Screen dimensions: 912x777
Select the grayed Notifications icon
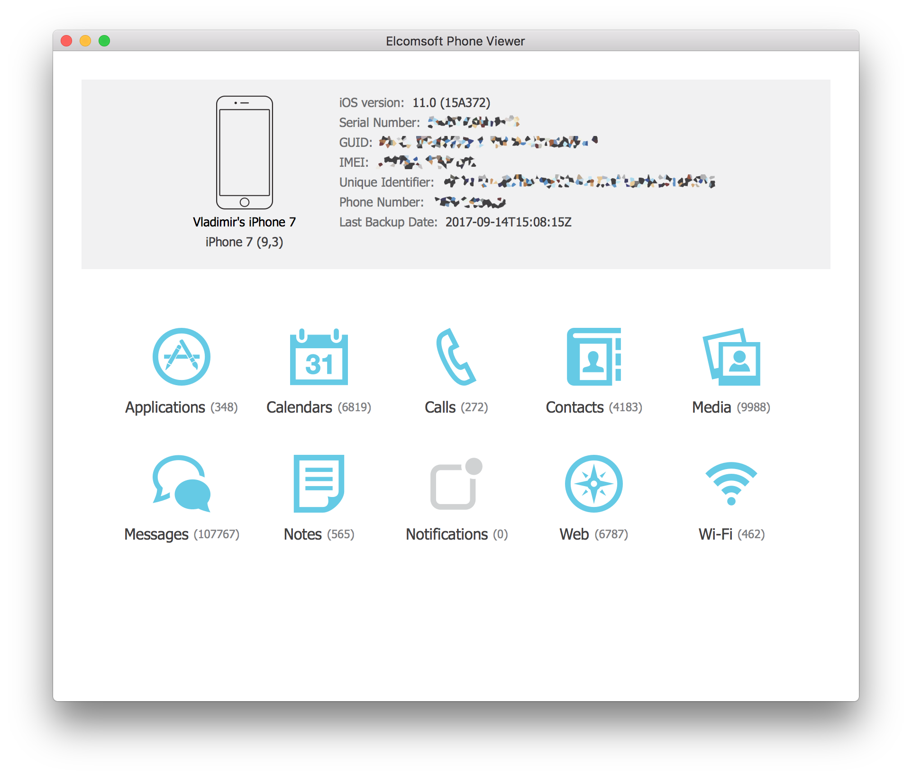click(x=456, y=484)
